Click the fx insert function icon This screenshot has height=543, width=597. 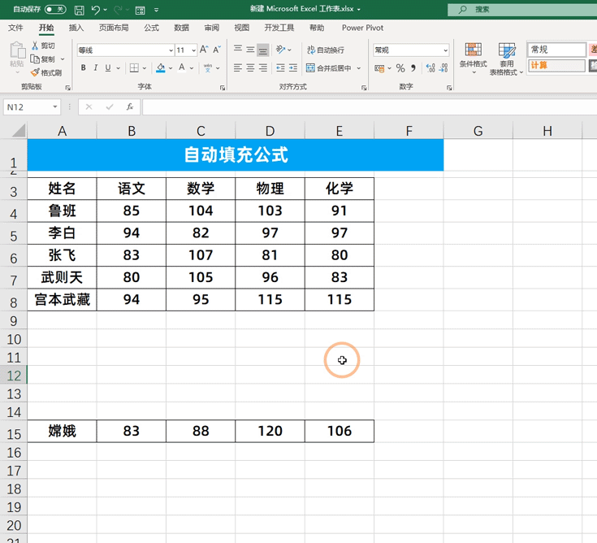[130, 107]
